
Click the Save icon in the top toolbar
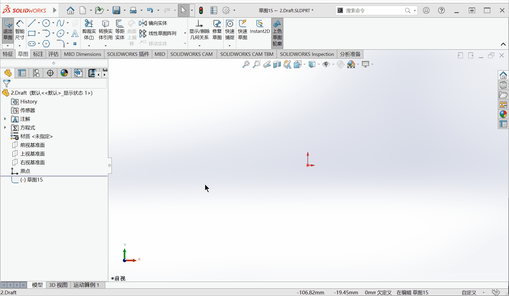click(116, 11)
